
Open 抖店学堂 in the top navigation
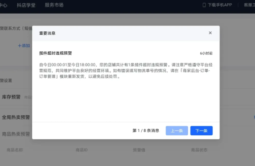[x=26, y=5]
